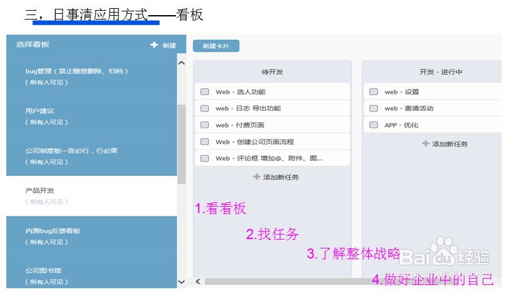Open task Web - 选人功能

pos(272,91)
